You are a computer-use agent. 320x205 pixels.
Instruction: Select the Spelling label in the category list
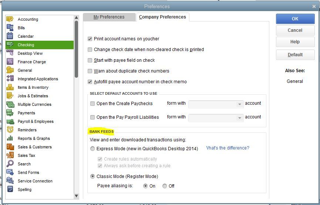[x=24, y=189]
